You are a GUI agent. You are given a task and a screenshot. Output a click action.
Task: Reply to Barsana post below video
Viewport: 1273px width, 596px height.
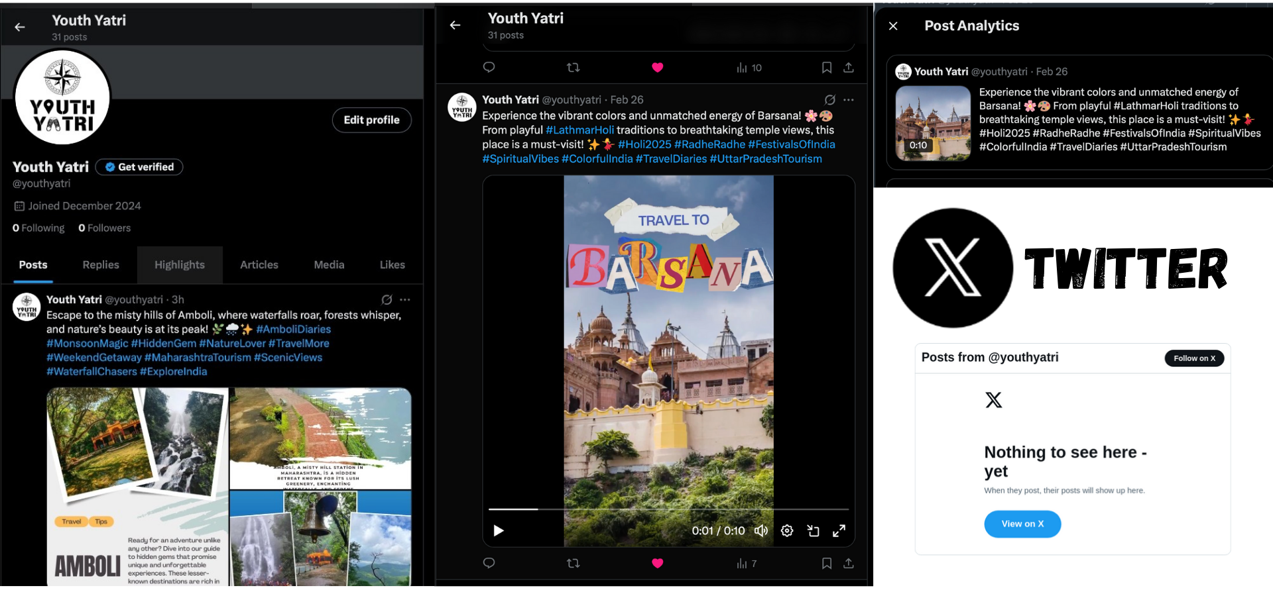tap(489, 564)
